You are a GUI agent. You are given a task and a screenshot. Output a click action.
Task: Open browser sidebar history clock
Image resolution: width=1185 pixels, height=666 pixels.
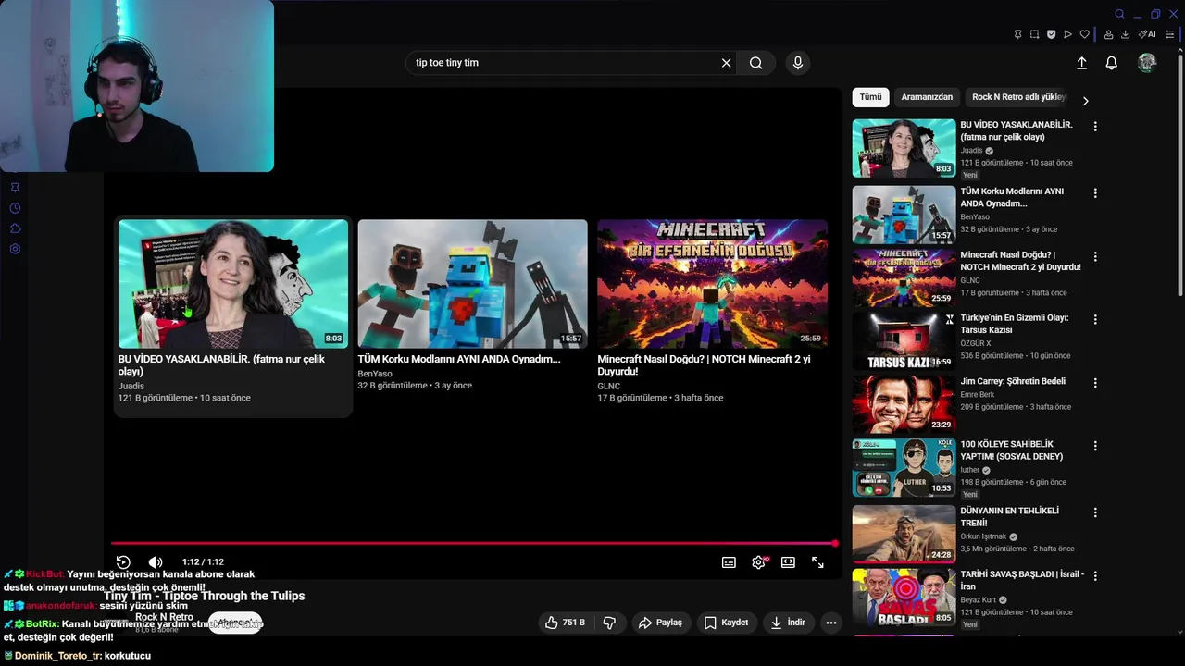pyautogui.click(x=15, y=208)
